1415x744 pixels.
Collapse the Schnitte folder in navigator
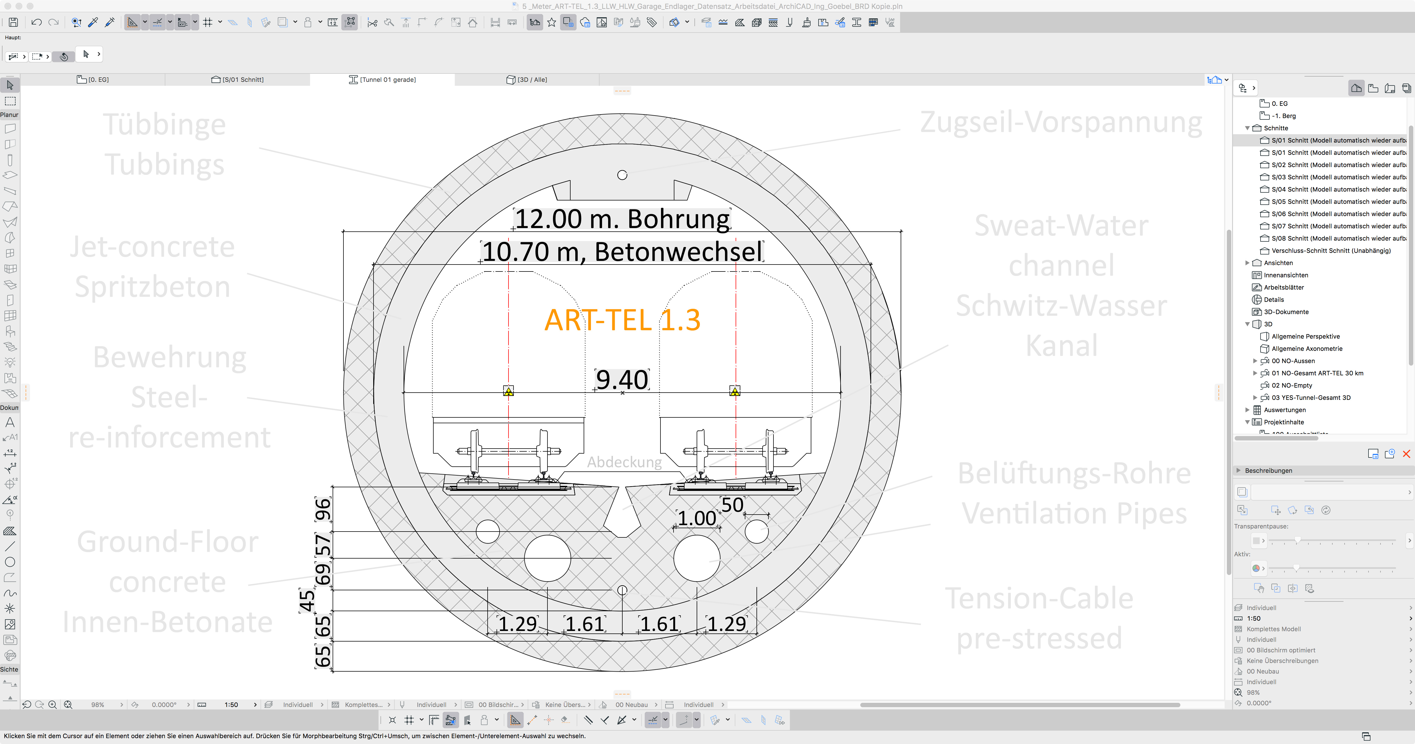1247,128
